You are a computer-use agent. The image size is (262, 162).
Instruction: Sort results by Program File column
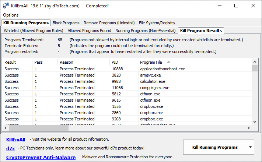tap(151, 62)
